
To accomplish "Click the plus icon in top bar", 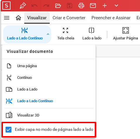I will (105, 6).
